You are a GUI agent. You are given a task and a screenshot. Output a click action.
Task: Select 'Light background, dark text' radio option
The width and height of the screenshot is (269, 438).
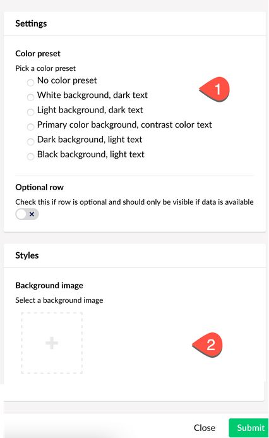pos(30,112)
